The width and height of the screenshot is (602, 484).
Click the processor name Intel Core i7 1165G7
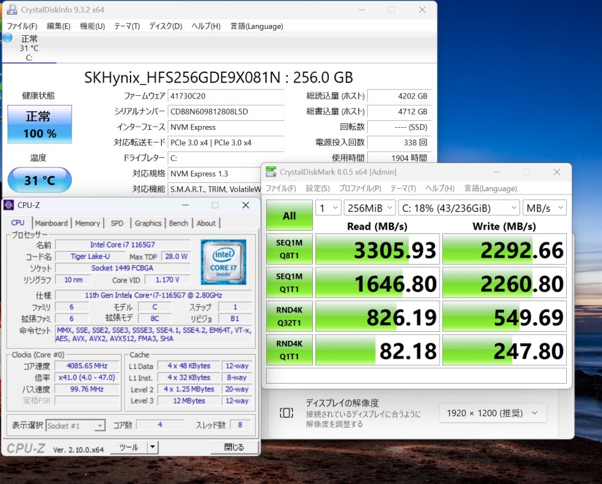[x=122, y=244]
